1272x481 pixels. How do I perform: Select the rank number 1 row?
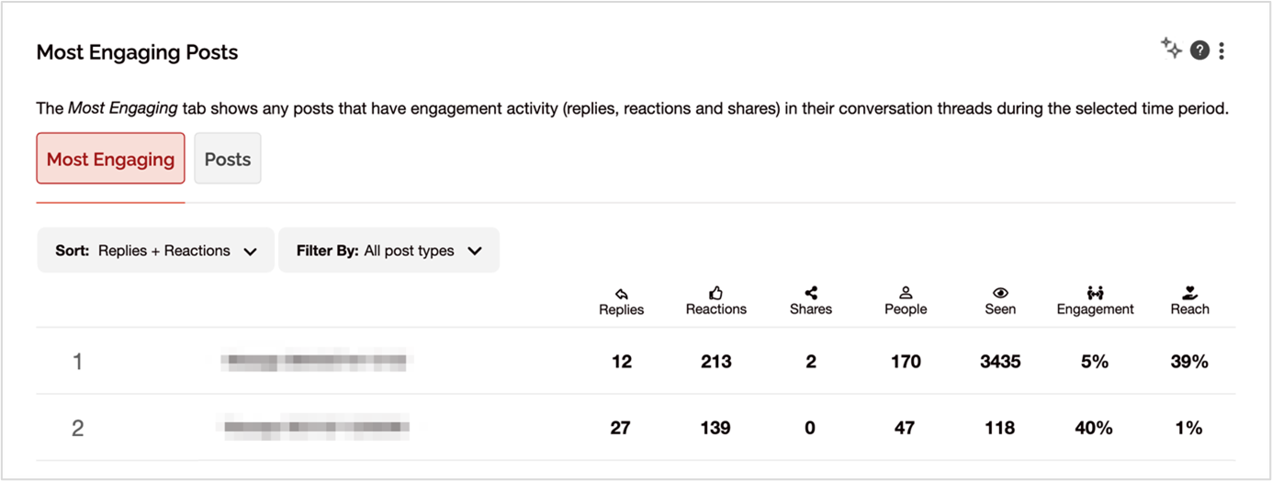pos(78,362)
